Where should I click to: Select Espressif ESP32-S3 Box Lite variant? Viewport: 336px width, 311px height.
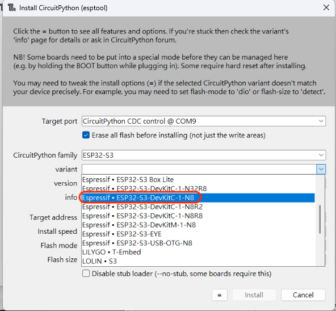coord(198,179)
